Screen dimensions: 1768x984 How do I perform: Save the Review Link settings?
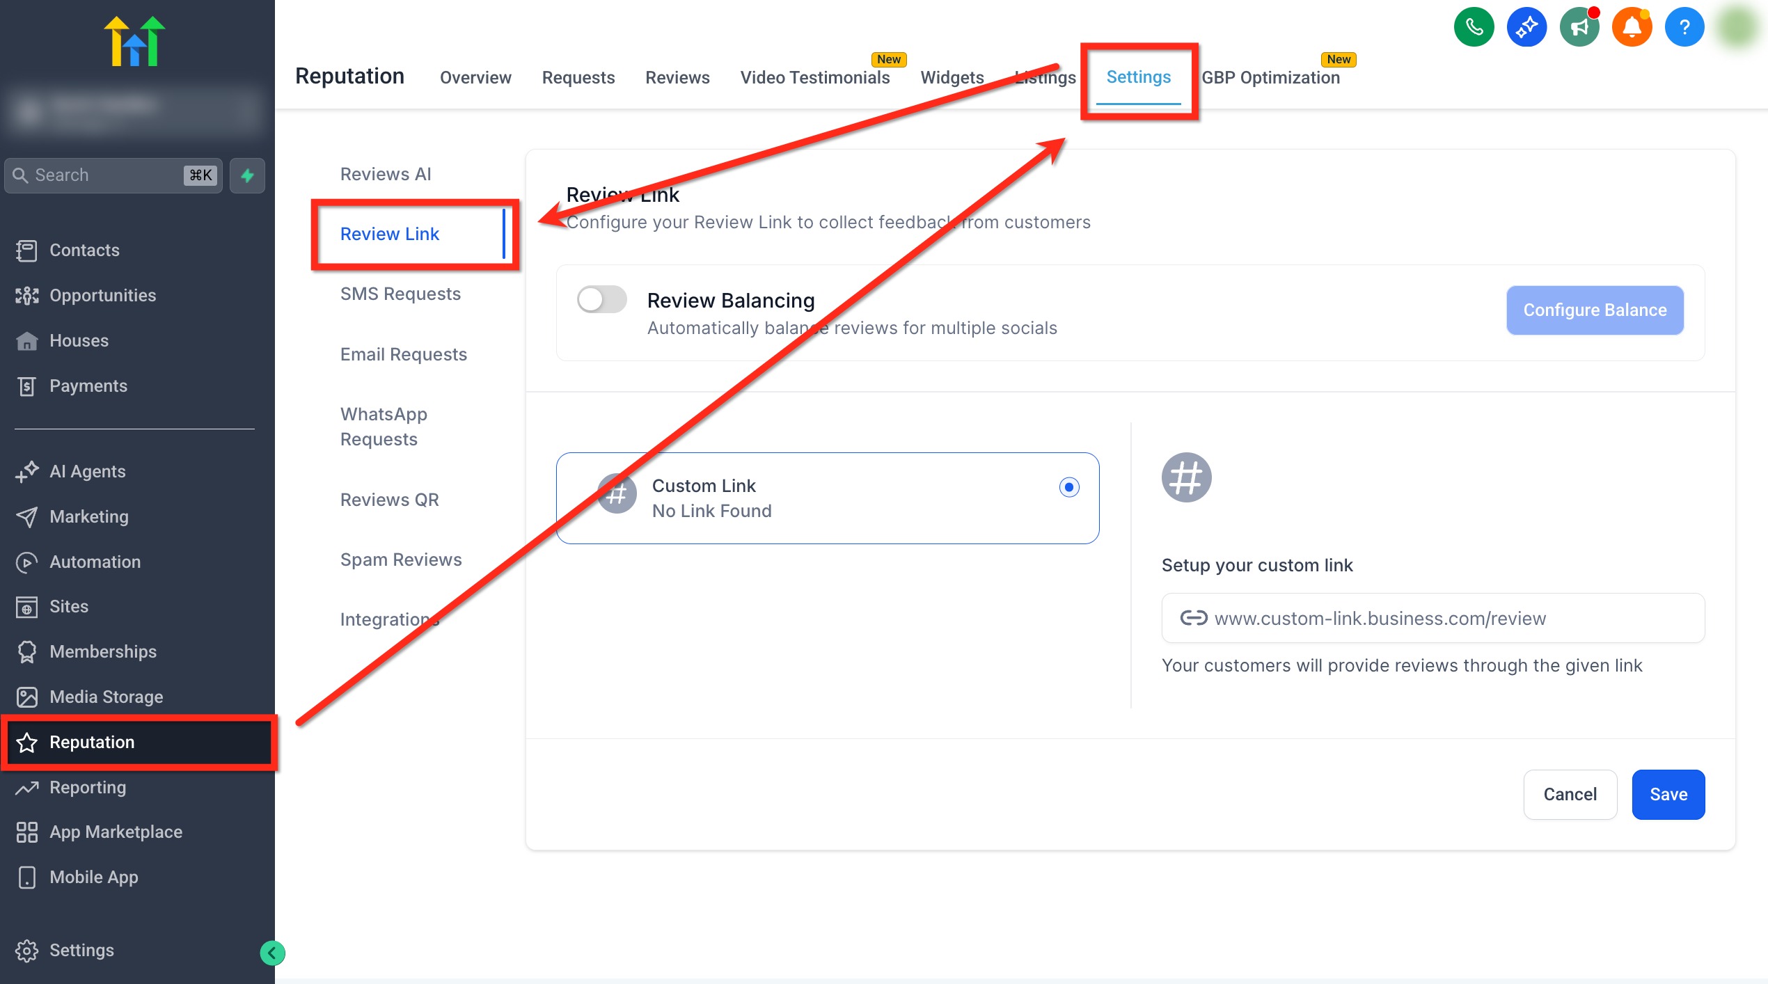pyautogui.click(x=1668, y=794)
